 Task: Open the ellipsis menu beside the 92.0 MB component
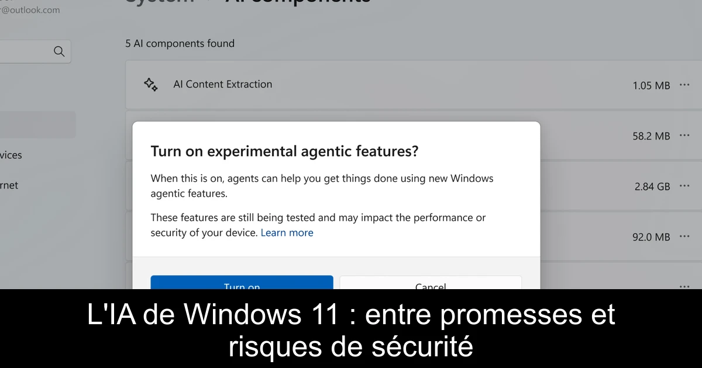pos(684,237)
